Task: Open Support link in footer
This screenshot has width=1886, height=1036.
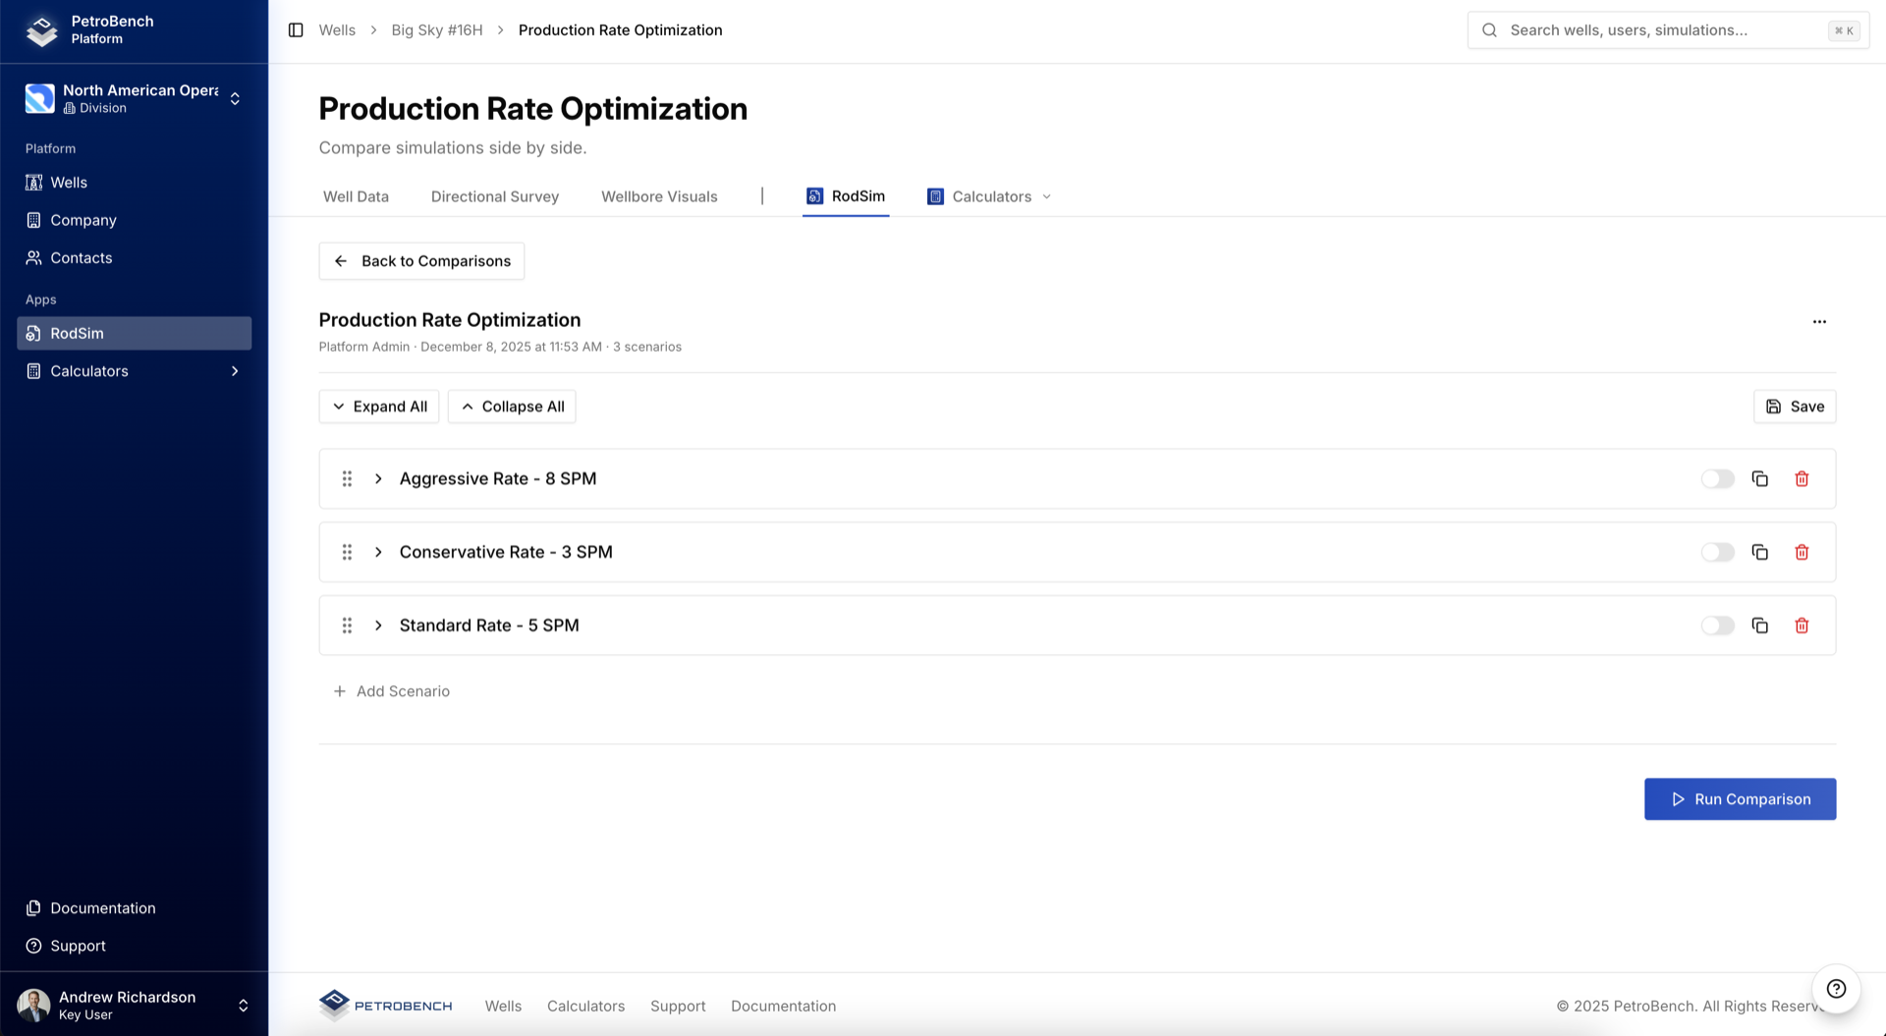Action: click(678, 1006)
